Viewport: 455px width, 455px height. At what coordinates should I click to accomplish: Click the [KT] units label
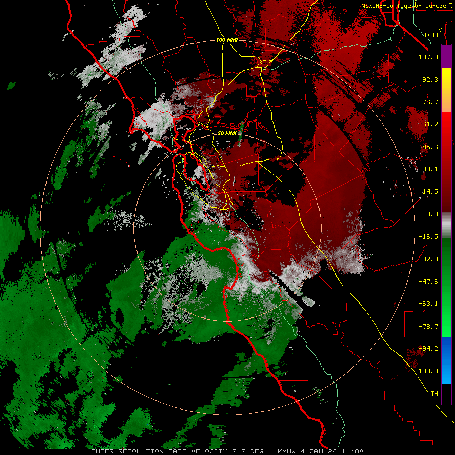click(x=432, y=35)
